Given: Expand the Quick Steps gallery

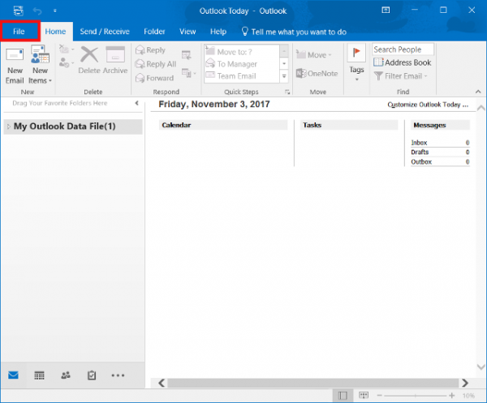Looking at the screenshot, I should coord(284,76).
